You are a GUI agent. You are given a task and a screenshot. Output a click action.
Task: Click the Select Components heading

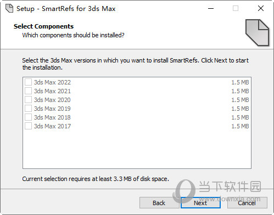43,26
